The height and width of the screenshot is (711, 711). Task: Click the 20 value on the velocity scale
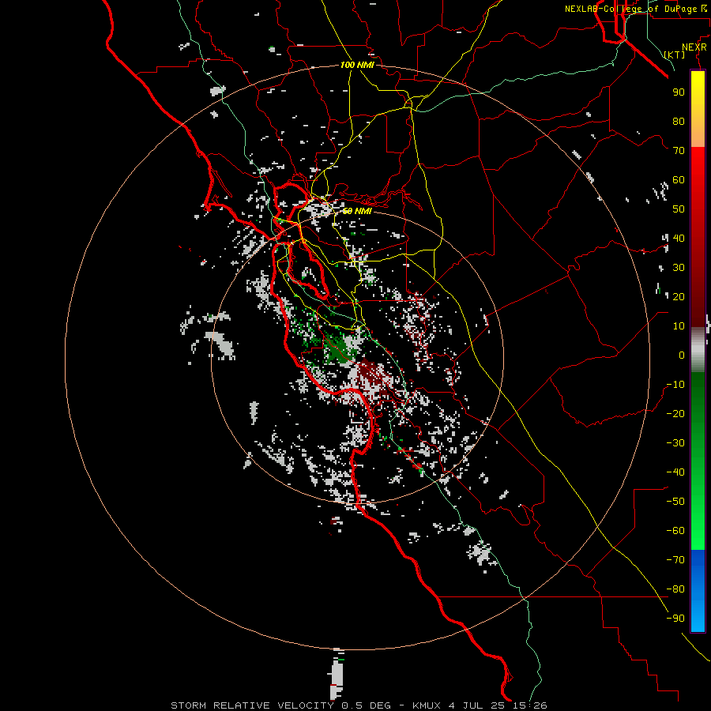click(679, 296)
